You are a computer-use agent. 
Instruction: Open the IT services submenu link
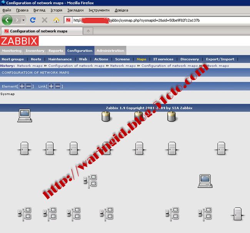pos(163,59)
